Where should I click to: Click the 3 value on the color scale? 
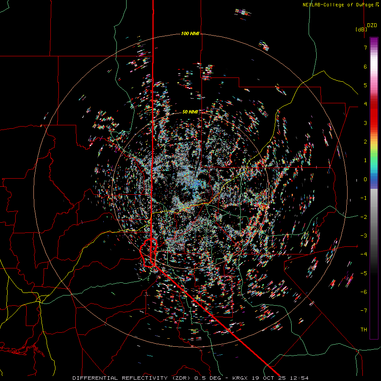[365, 123]
